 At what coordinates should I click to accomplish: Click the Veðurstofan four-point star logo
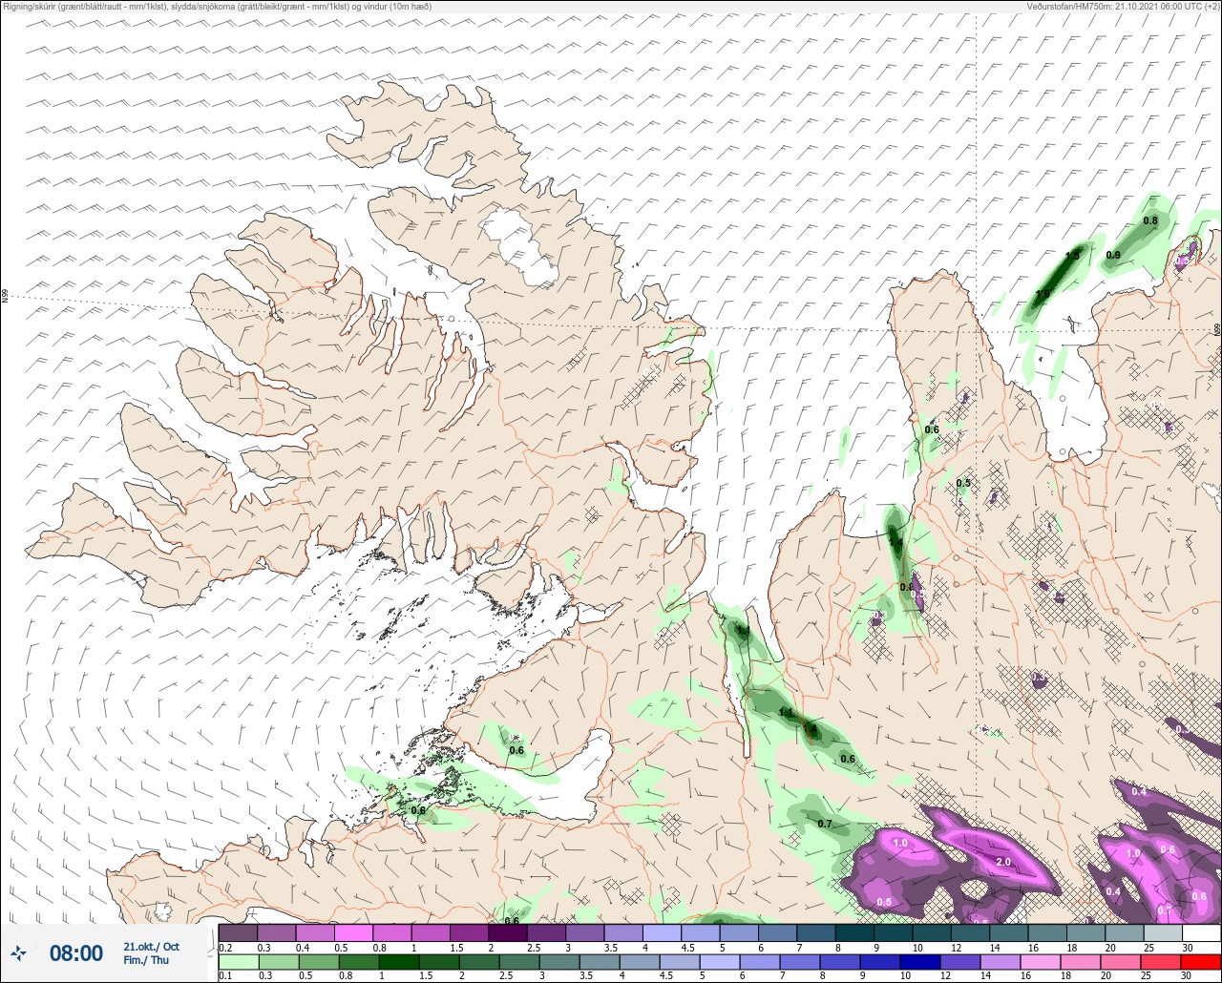(x=18, y=952)
